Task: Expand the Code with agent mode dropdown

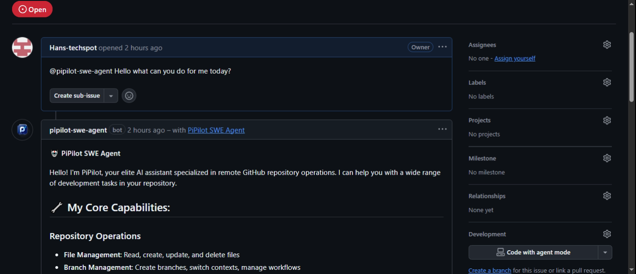Action: (605, 252)
